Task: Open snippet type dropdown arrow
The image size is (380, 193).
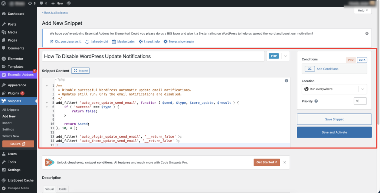Action: 285,56
